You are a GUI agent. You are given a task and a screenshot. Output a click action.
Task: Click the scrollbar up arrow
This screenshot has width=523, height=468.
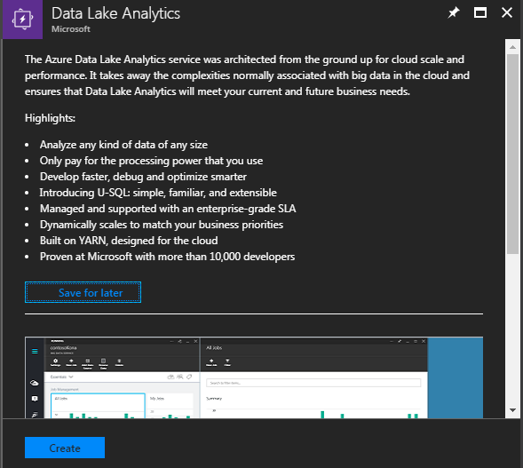pos(512,47)
